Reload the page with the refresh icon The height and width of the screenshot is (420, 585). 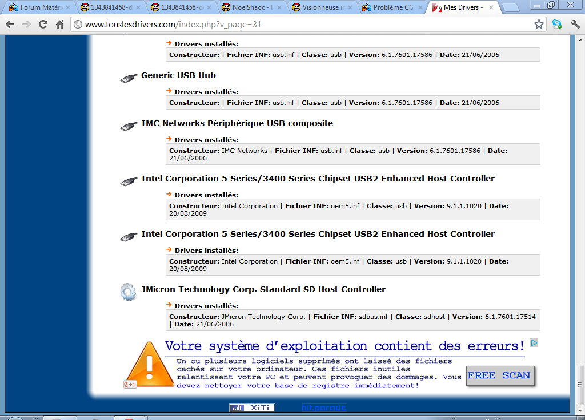pos(43,25)
